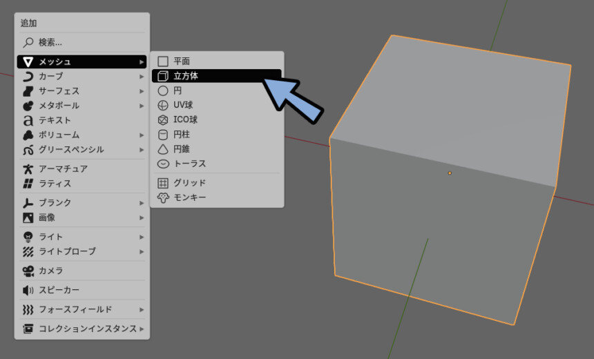
Task: Click the スピーカー label text
Action: click(x=59, y=291)
